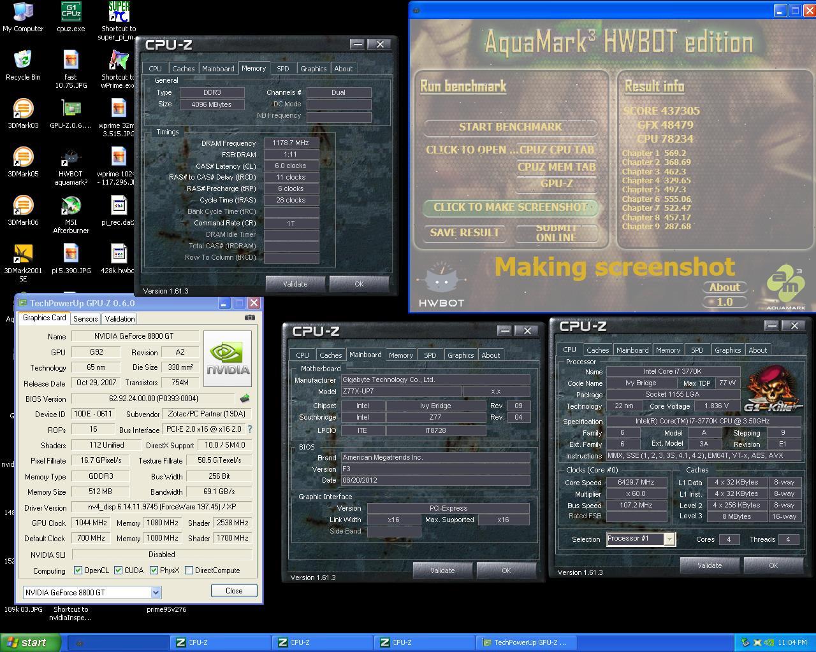816x652 pixels.
Task: Open the Shortcut to super_pi_mod icon
Action: click(x=119, y=21)
